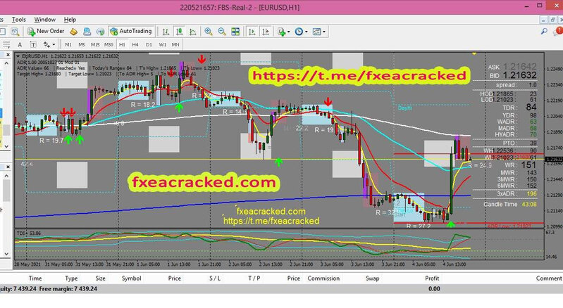
Task: Click the MQL5 community user icon
Action: pos(87,32)
